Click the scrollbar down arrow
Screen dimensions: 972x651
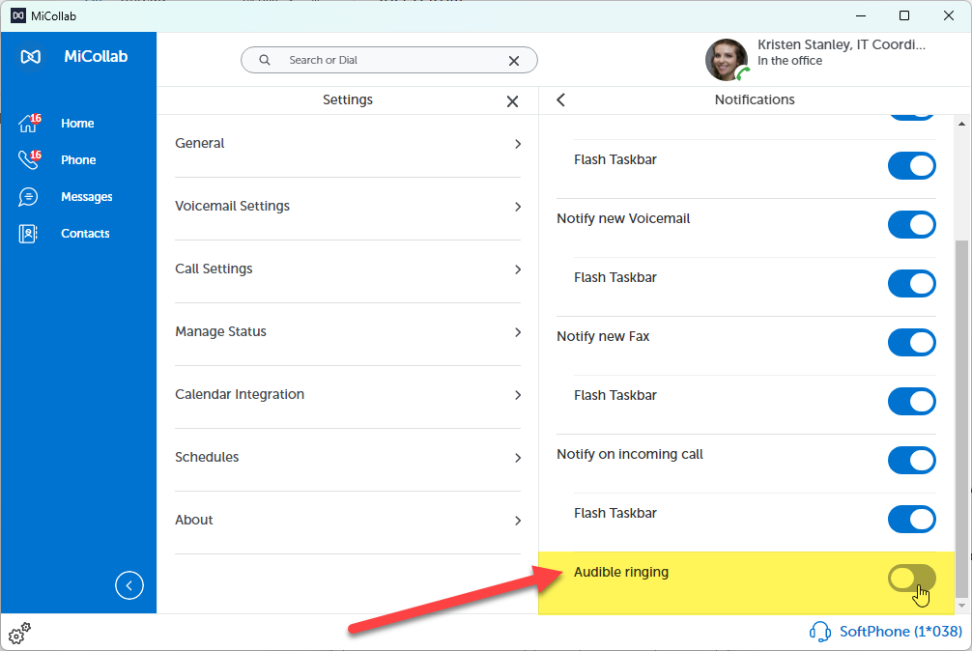point(961,606)
